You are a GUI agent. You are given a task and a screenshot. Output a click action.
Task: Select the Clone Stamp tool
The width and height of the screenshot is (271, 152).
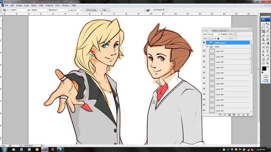263,40
